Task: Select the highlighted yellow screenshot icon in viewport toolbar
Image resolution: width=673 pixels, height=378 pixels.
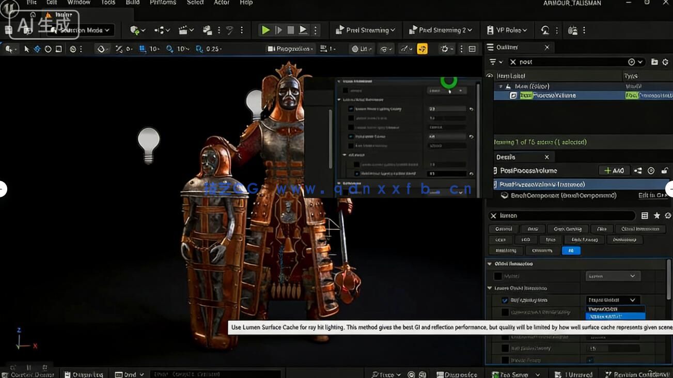Action: (x=422, y=49)
